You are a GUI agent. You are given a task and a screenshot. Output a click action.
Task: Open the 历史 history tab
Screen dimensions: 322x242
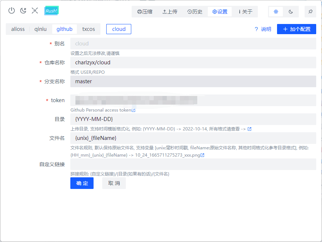(x=195, y=12)
